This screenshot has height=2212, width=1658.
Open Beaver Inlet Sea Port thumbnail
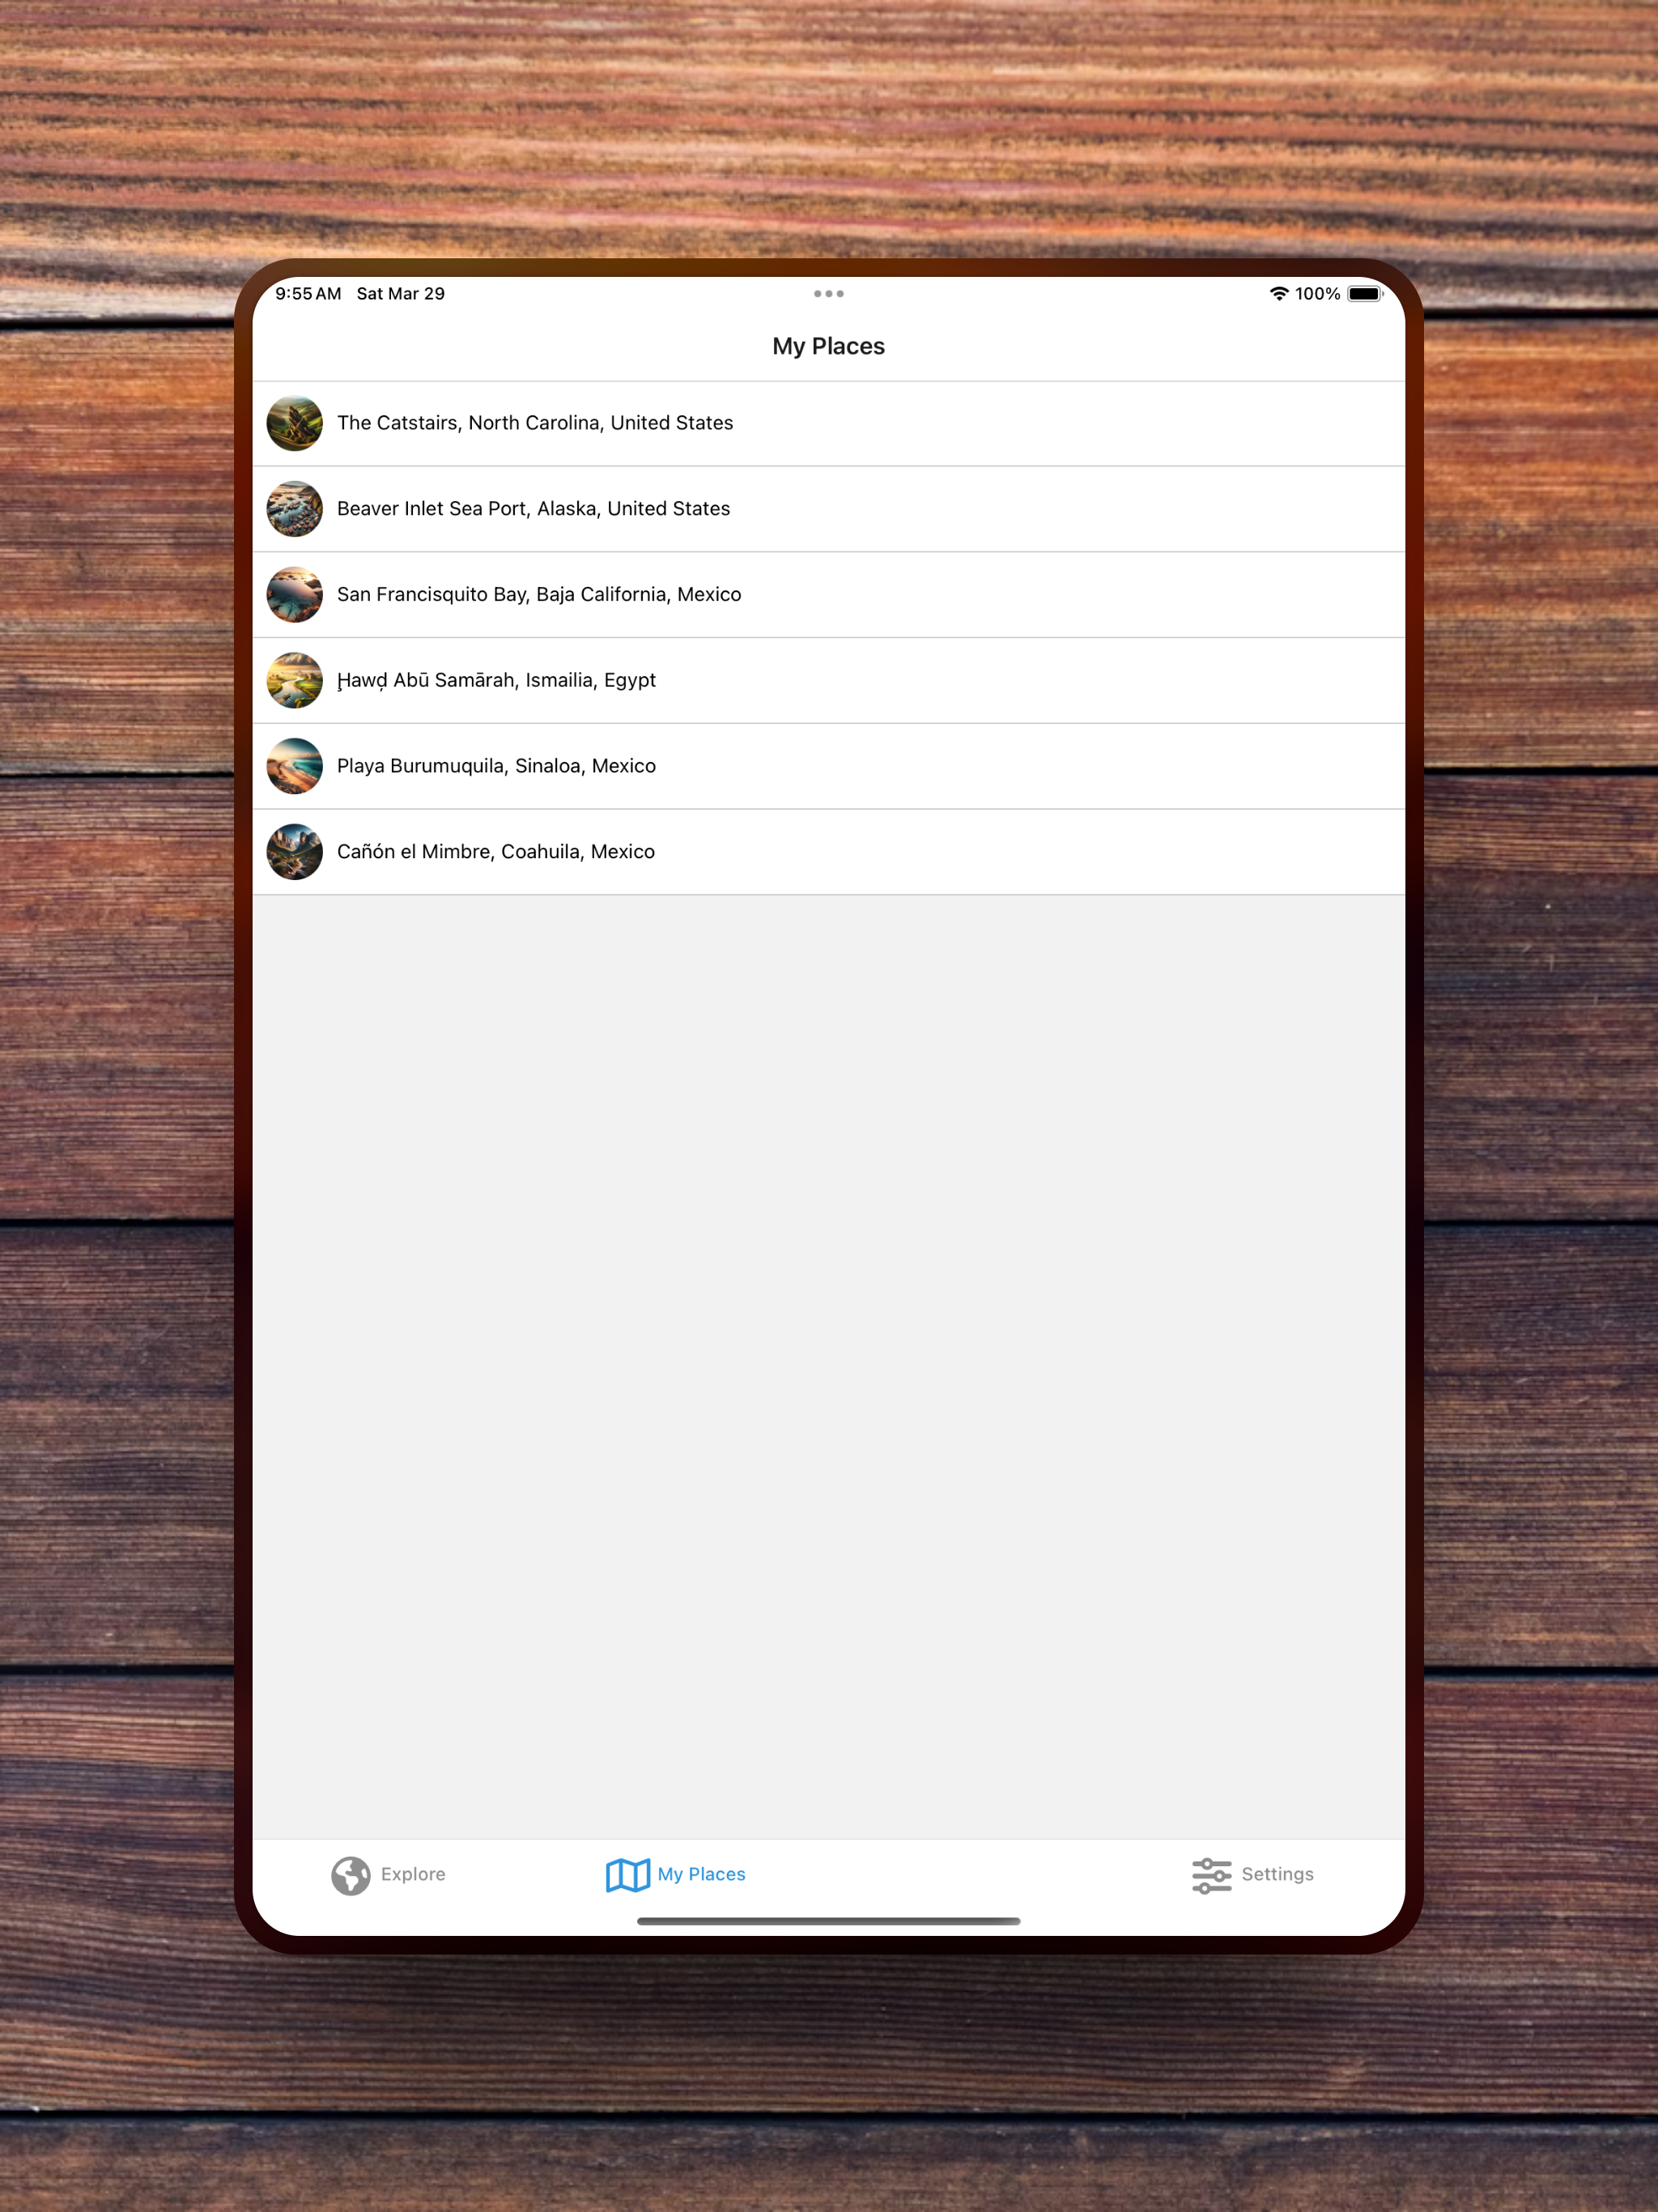pos(294,509)
